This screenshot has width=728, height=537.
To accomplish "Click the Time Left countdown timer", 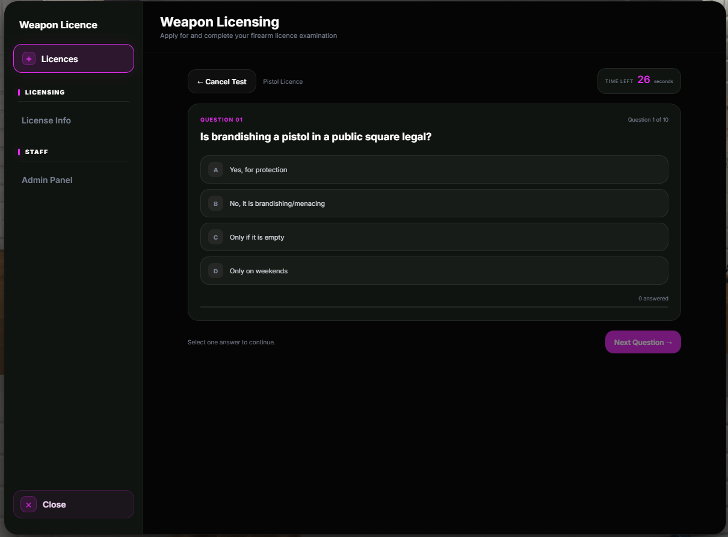I will [639, 81].
